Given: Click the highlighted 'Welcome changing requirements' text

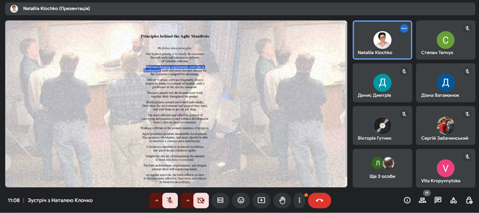Looking at the screenshot, I should pos(175,68).
